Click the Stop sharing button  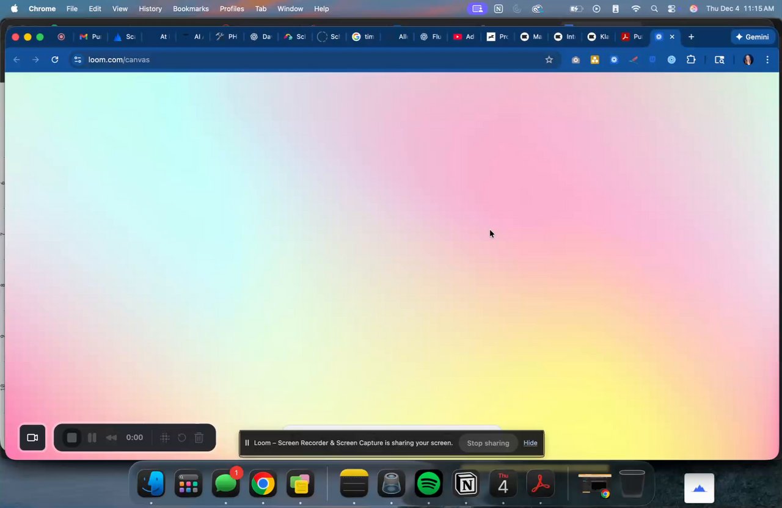488,443
